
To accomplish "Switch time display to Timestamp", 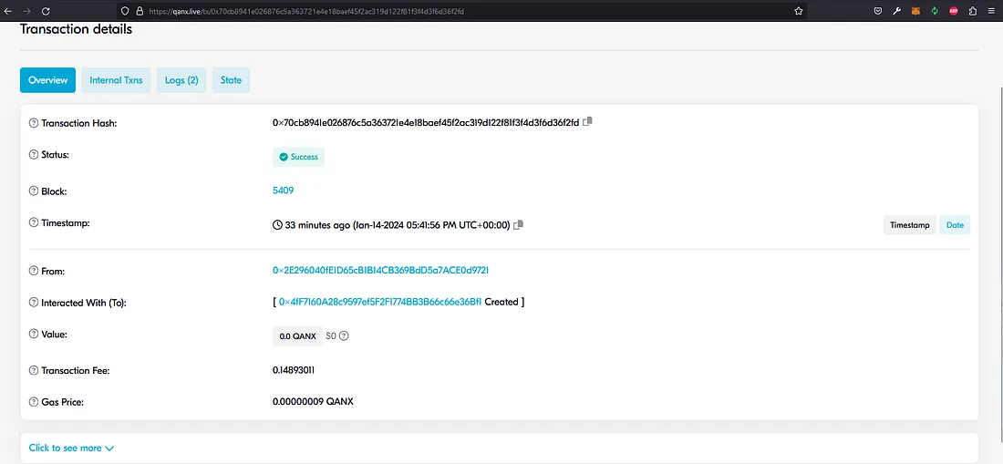I will tap(909, 224).
